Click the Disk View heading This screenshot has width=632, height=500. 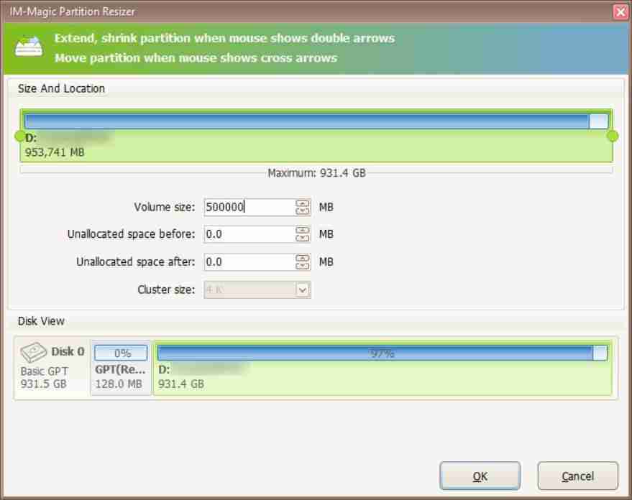point(41,321)
